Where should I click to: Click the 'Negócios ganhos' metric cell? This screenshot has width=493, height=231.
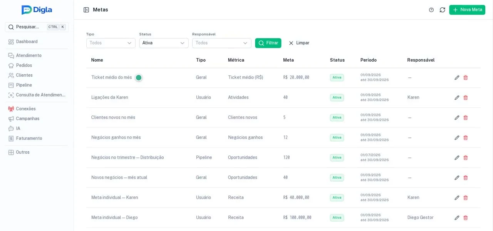245,138
